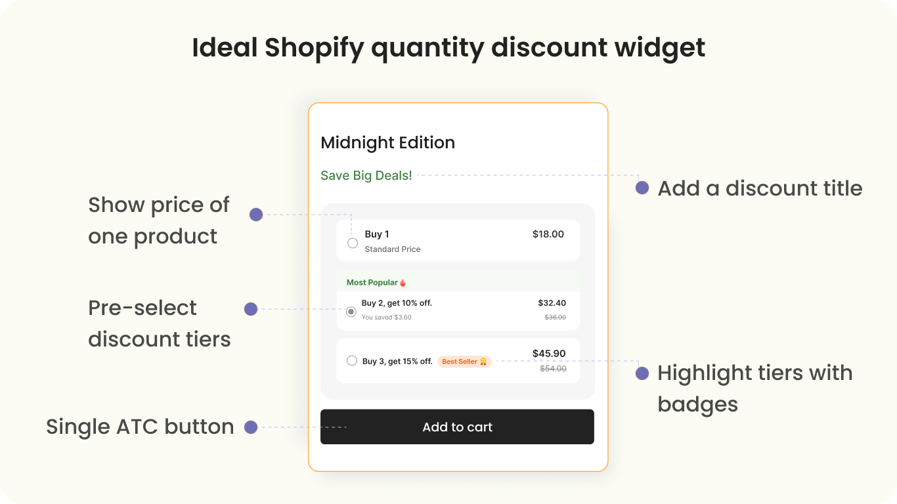Click the struck-through $54.00 price
The width and height of the screenshot is (897, 504).
(x=553, y=369)
